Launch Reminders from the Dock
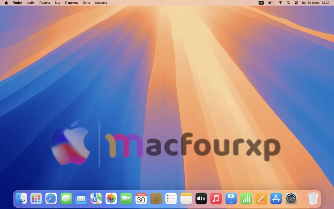 pyautogui.click(x=171, y=199)
